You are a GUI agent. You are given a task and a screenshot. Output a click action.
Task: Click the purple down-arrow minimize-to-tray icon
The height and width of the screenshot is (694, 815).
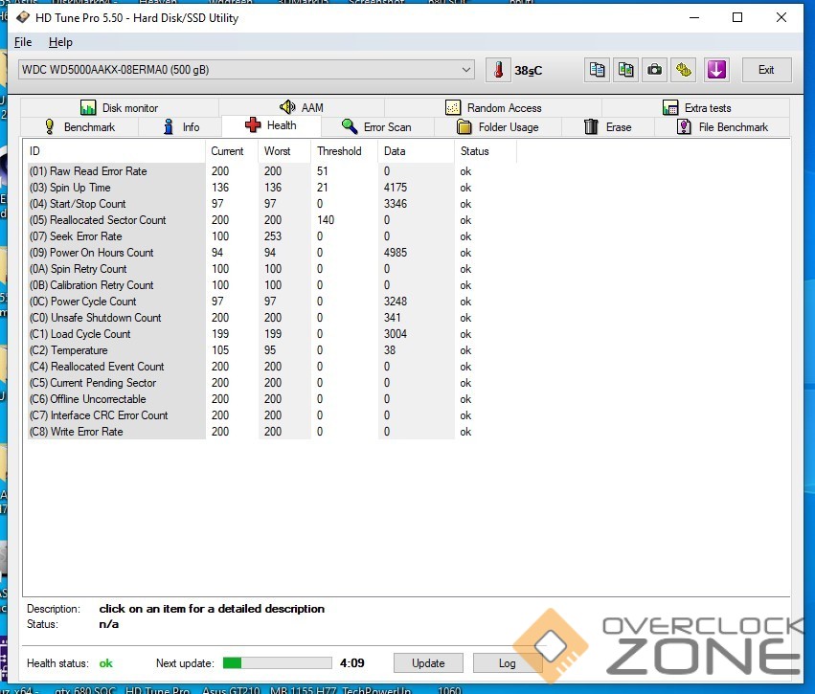[716, 70]
